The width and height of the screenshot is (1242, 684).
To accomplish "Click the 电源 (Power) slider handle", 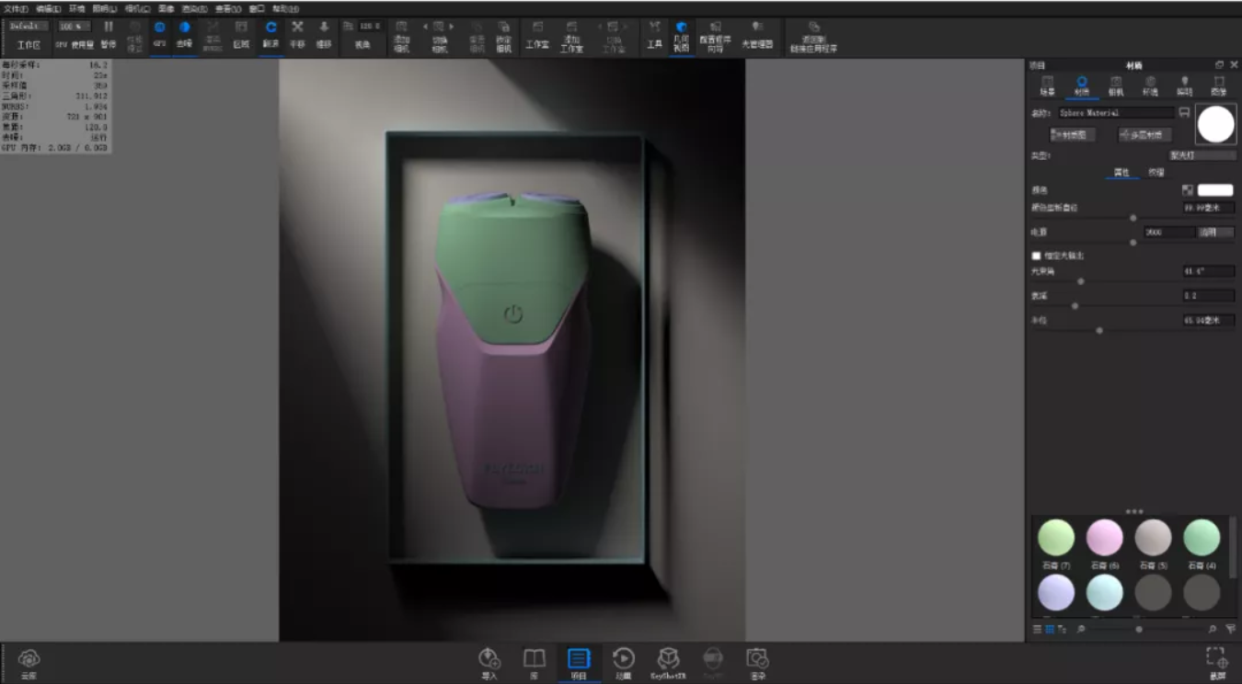I will tap(1133, 243).
